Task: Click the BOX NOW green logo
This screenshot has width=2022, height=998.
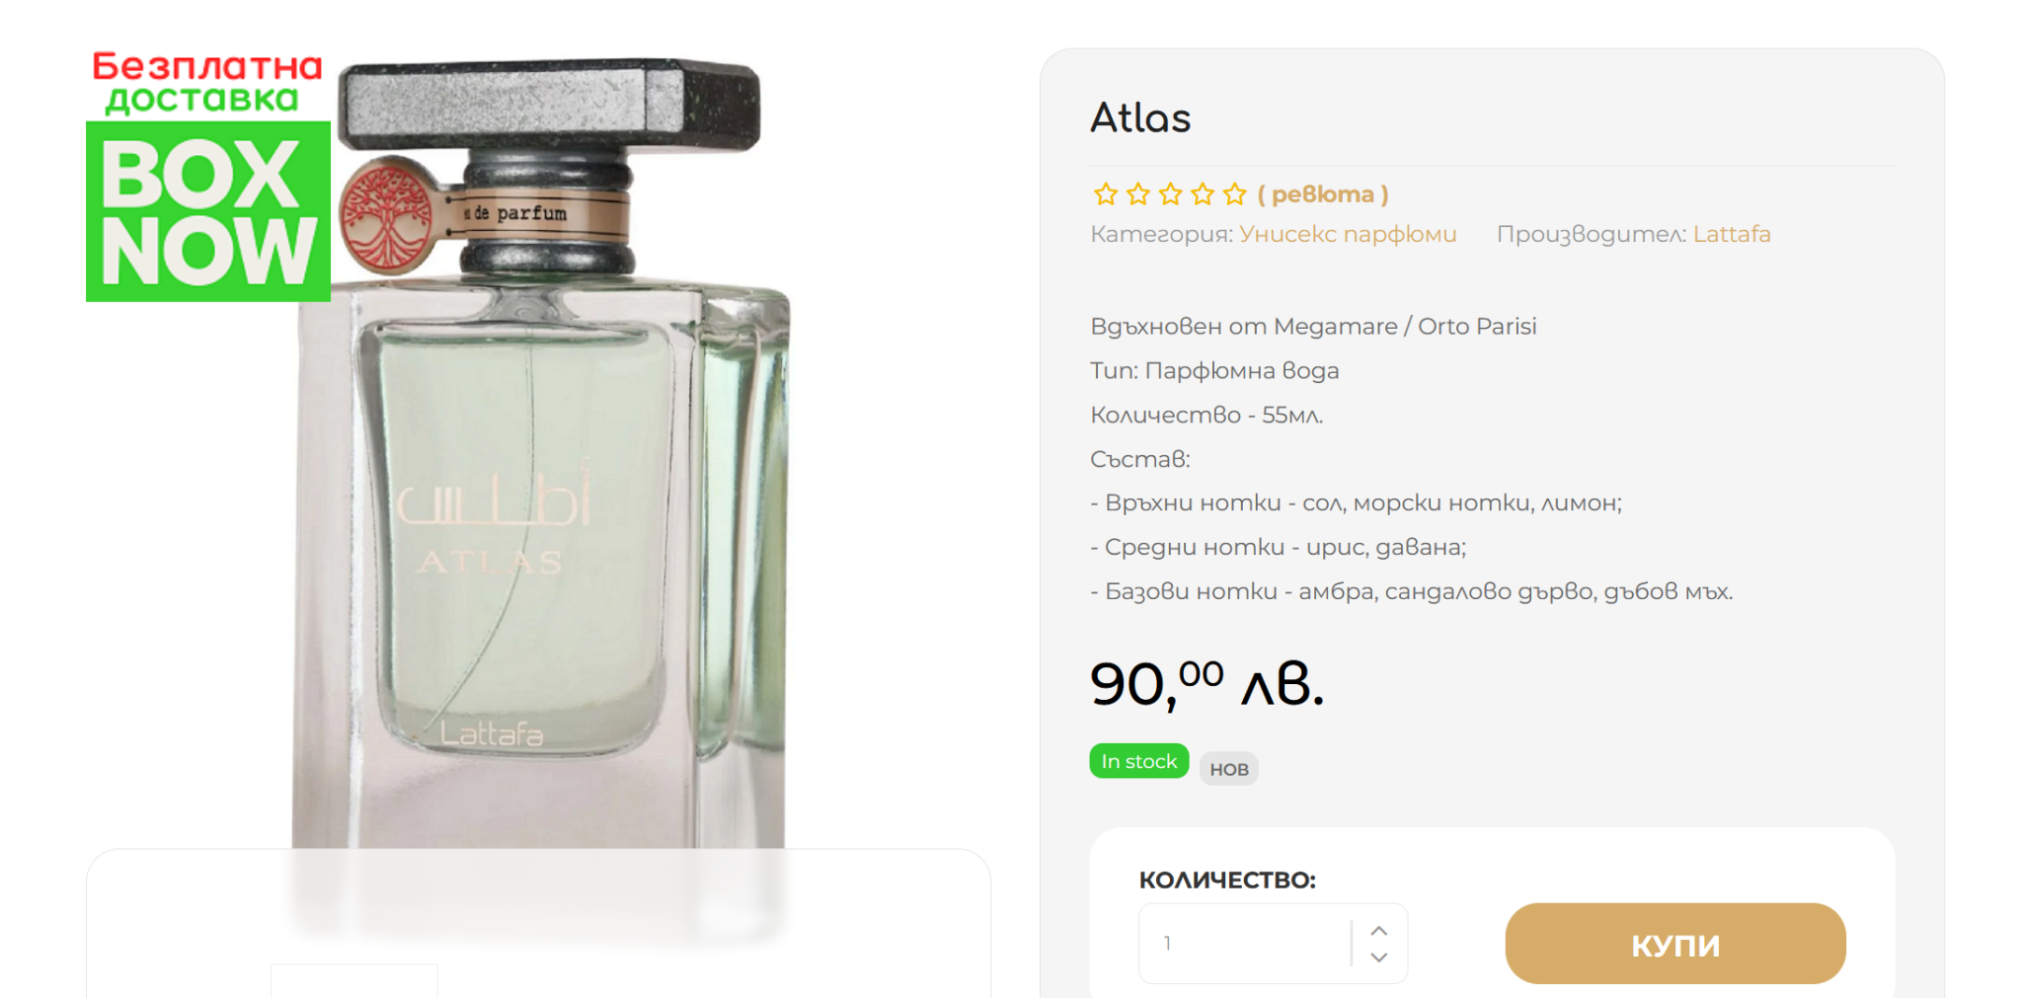Action: tap(208, 211)
